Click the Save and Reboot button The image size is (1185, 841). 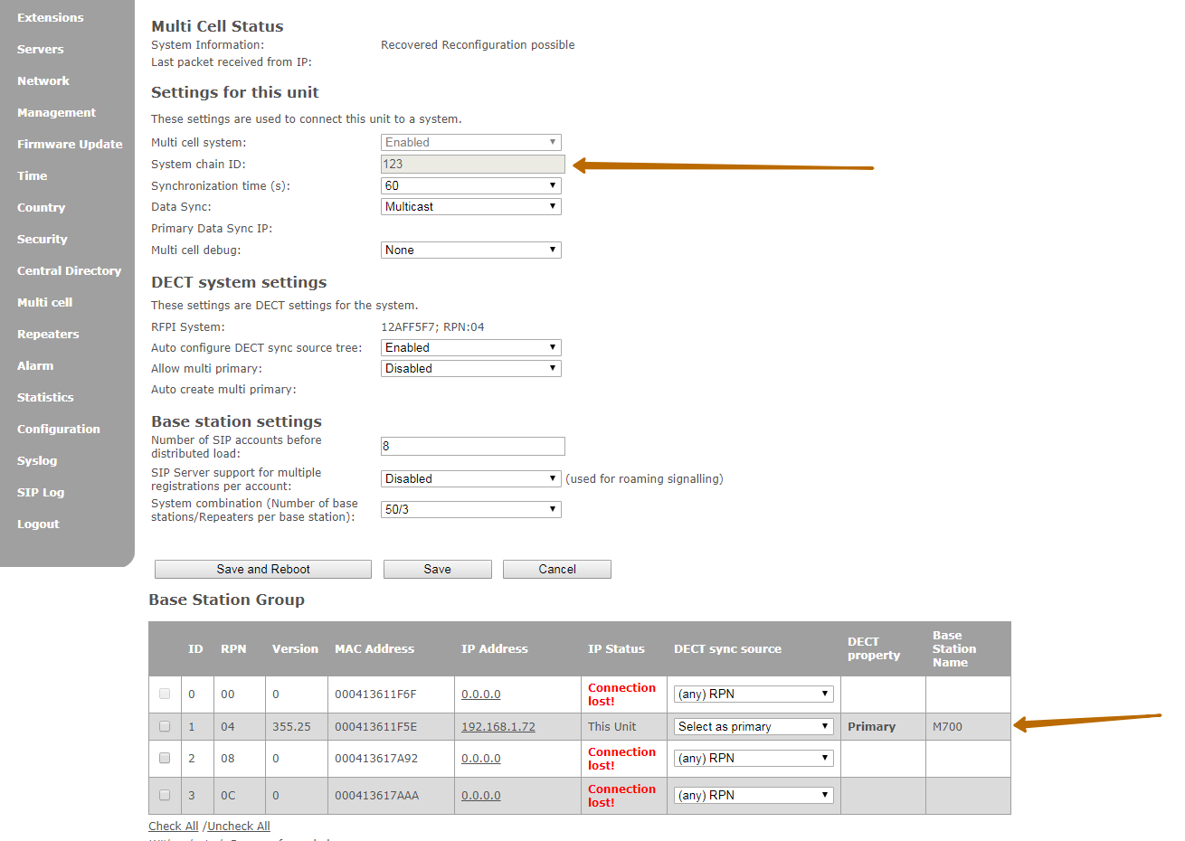(x=263, y=569)
